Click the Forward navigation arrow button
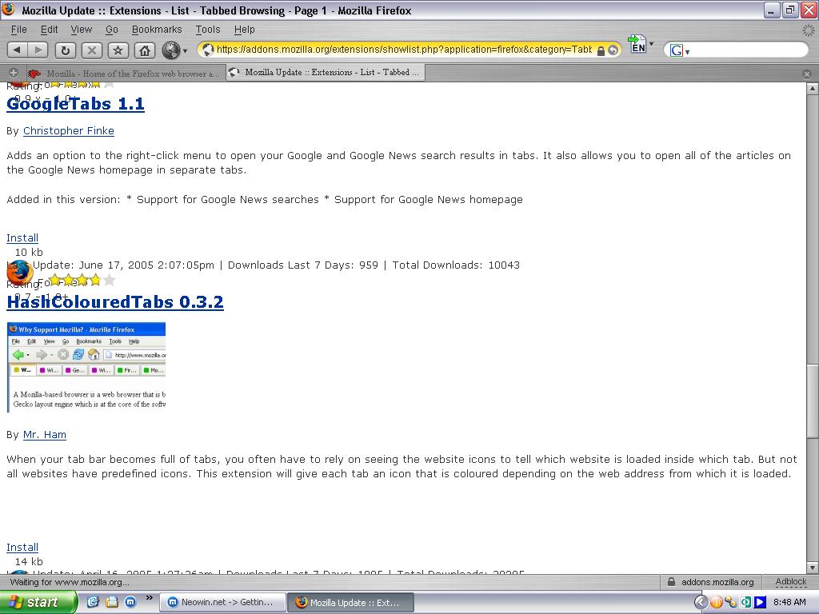Image resolution: width=819 pixels, height=614 pixels. (38, 50)
